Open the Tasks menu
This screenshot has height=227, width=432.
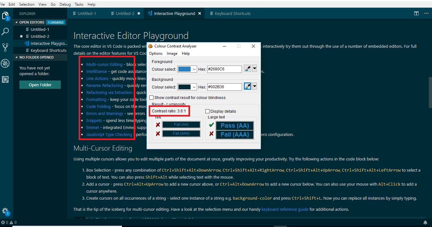(x=79, y=4)
